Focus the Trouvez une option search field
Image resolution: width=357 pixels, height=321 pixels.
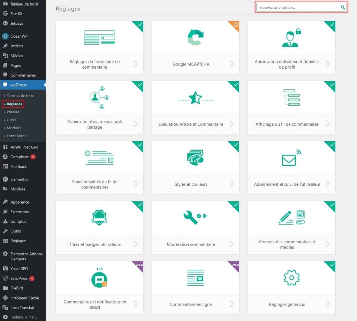pos(298,7)
